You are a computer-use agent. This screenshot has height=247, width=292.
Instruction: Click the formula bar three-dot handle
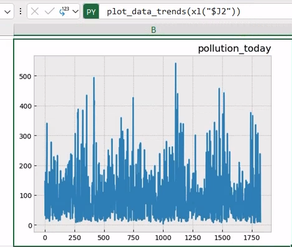21,11
